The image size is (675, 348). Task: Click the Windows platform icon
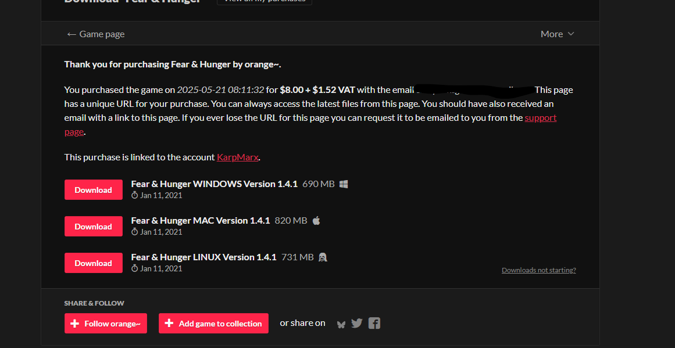tap(344, 184)
